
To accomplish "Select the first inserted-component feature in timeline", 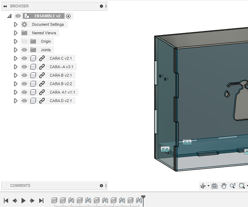I will click(54, 200).
